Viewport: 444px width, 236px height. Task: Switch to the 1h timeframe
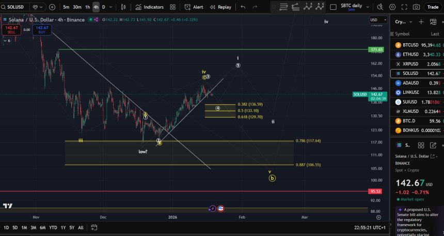click(87, 7)
